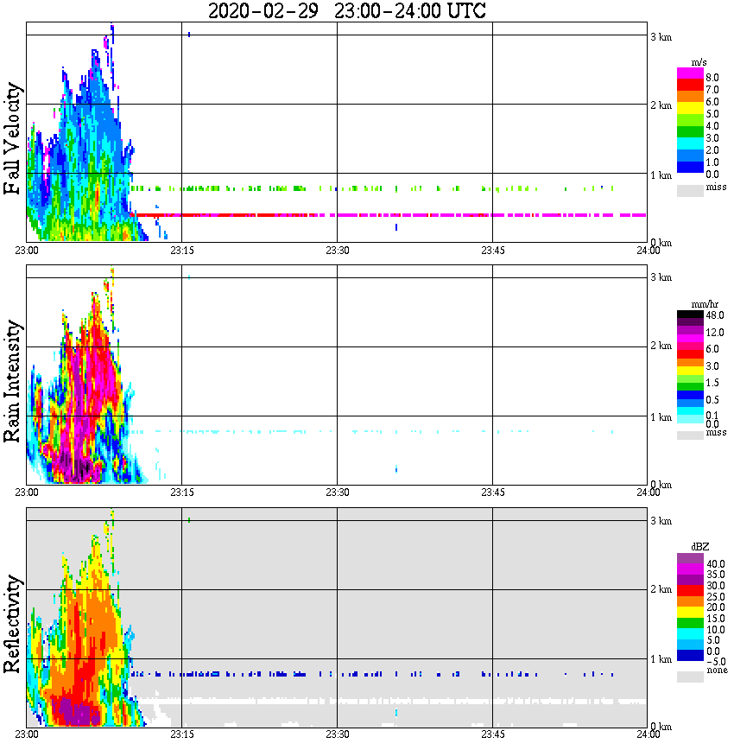Screen dimensions: 734x750
Task: Click the 23:15 tick under Reflectivity panel
Action: tap(181, 734)
